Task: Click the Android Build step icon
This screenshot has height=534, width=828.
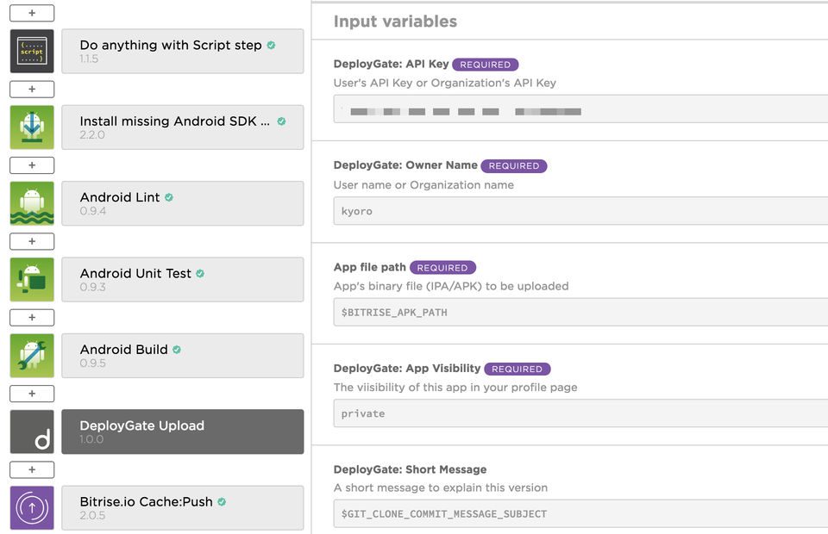Action: [32, 356]
